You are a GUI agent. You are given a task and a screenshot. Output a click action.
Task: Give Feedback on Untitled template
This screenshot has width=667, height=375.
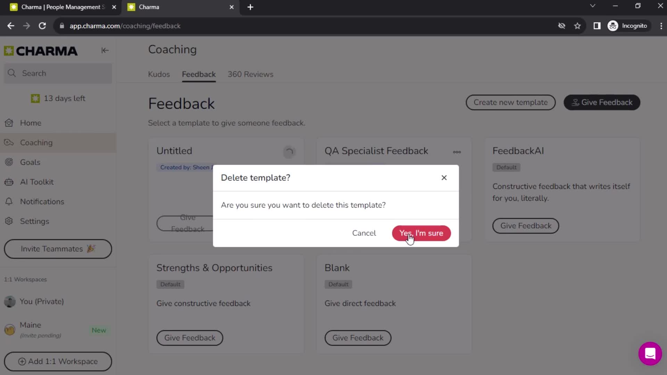tap(185, 223)
